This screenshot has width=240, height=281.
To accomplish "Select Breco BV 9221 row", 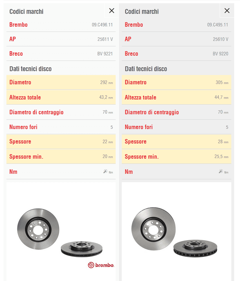I will [x=61, y=53].
